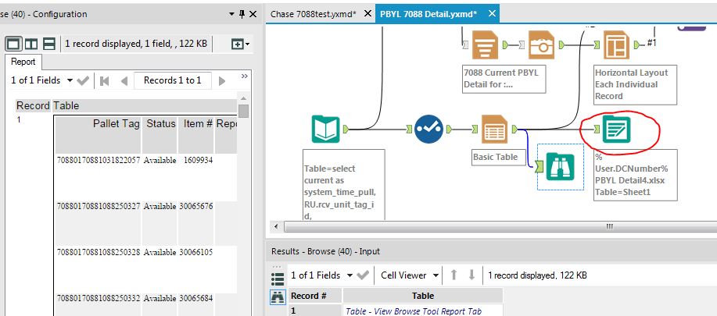Open Configuration panel window options arrow
717x316 pixels.
(232, 15)
